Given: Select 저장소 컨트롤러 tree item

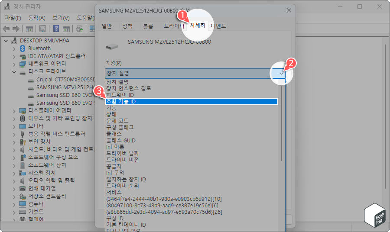Looking at the screenshot, I should point(47,196).
